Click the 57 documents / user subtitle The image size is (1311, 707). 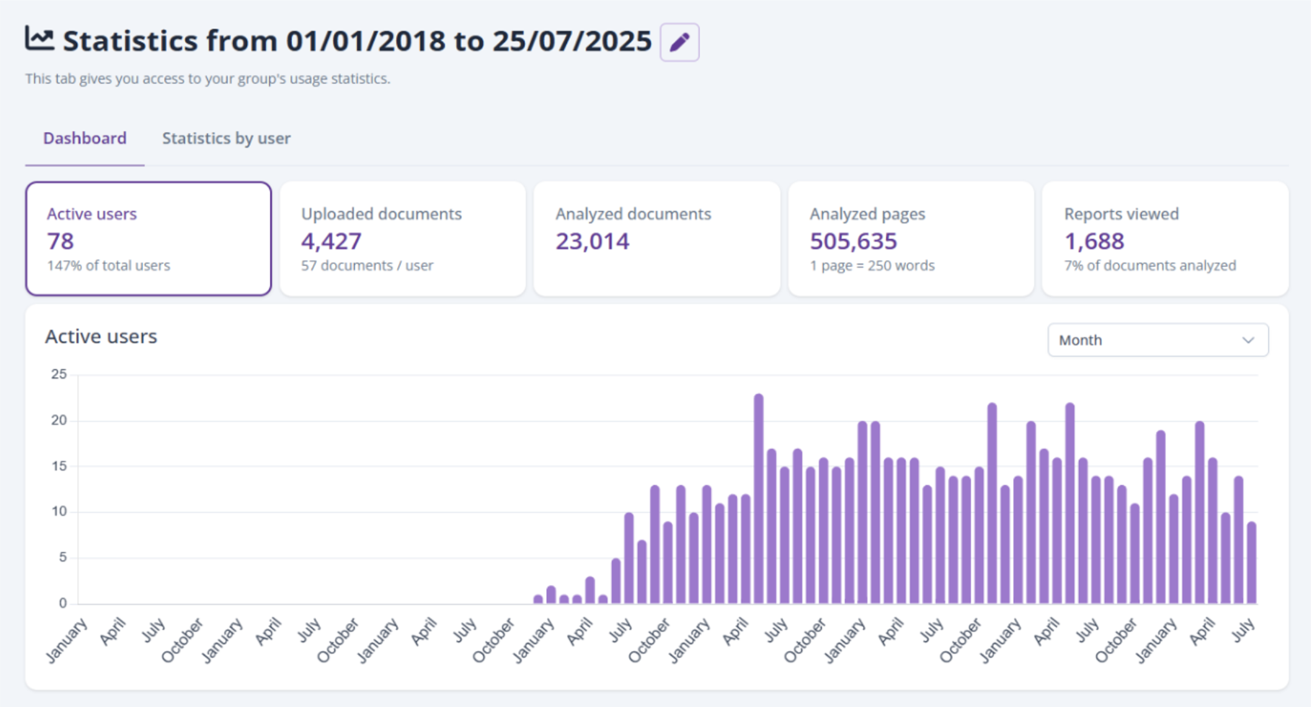367,265
